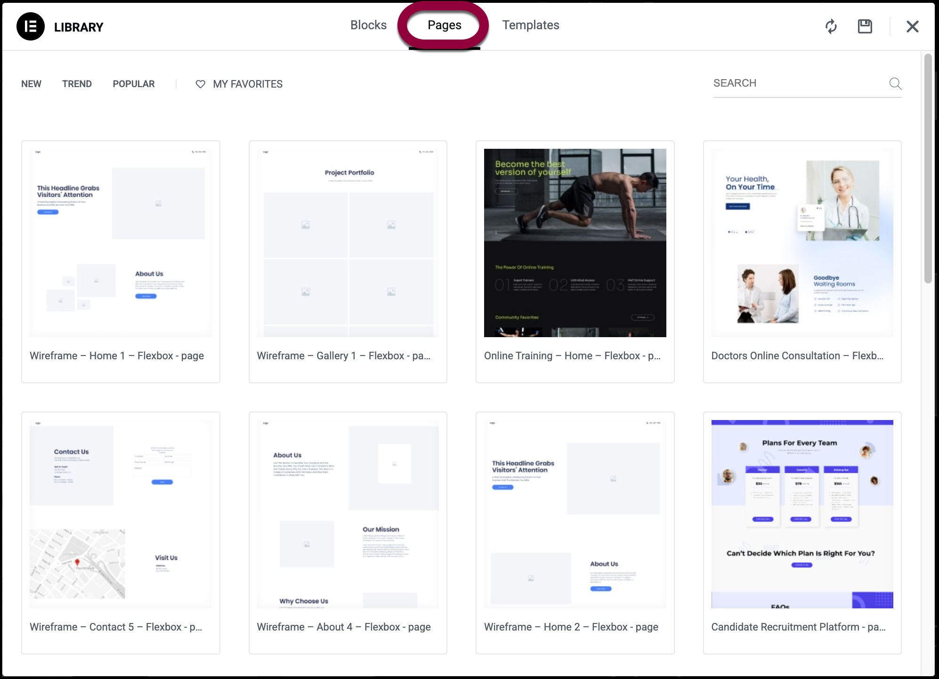
Task: Open Online Training Home page thumbnail
Action: (x=575, y=242)
